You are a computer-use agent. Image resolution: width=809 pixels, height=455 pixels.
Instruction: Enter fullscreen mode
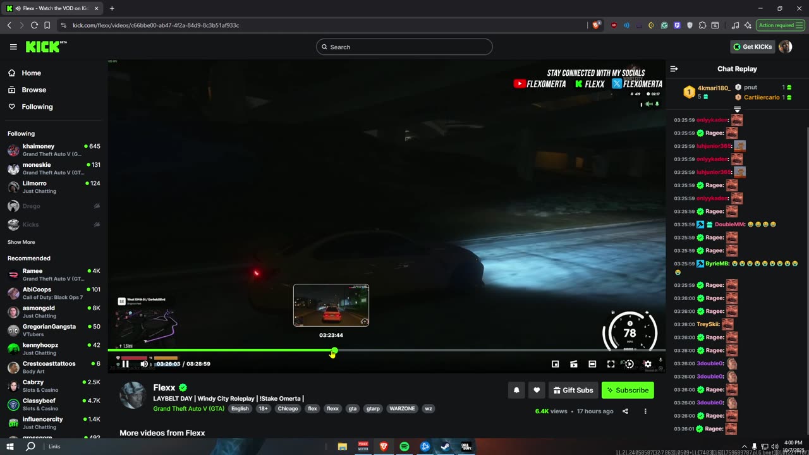click(x=611, y=364)
